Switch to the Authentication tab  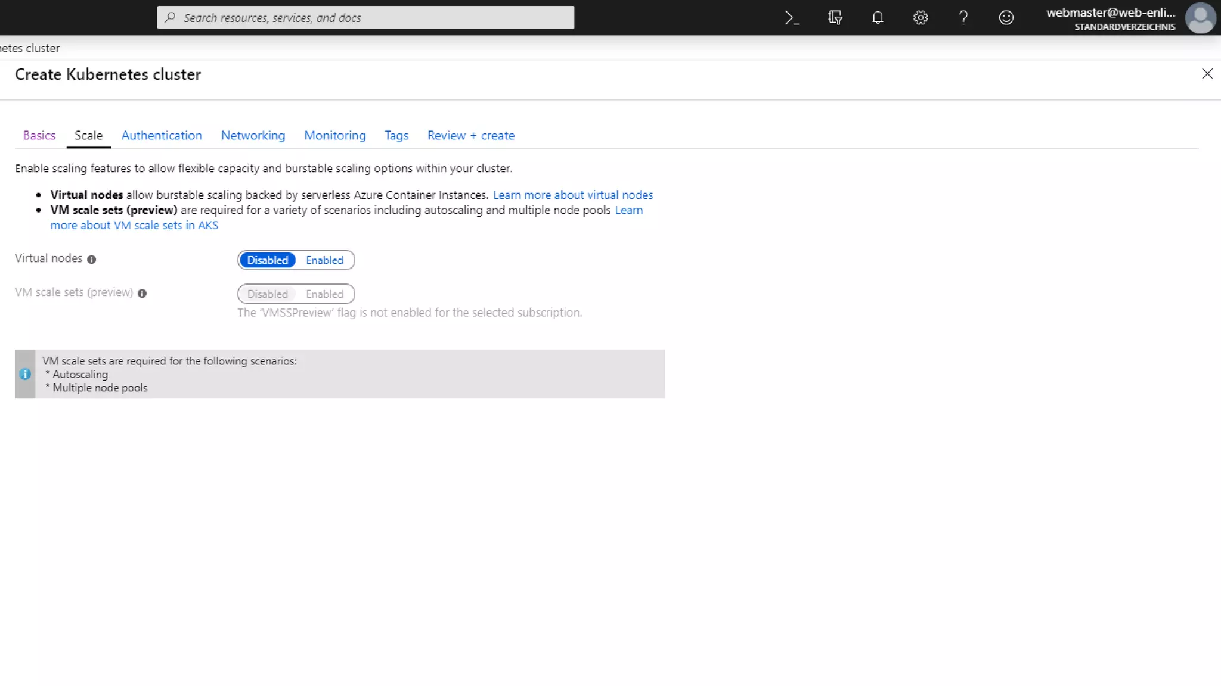162,136
